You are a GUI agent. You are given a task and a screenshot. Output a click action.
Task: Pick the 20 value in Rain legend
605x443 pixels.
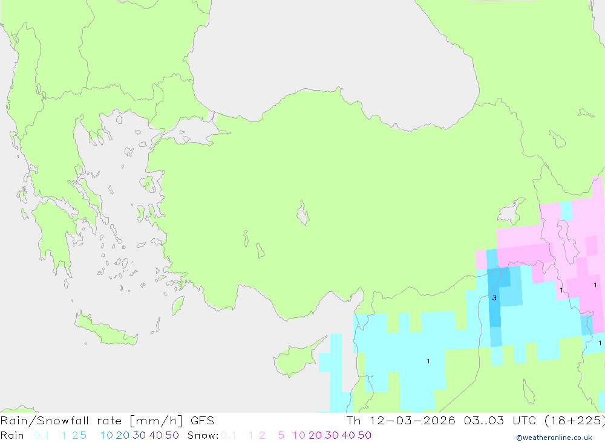[123, 435]
